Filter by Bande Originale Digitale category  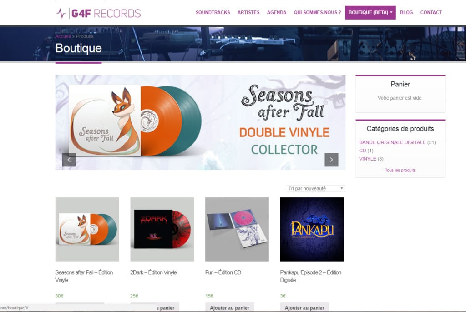click(x=392, y=142)
